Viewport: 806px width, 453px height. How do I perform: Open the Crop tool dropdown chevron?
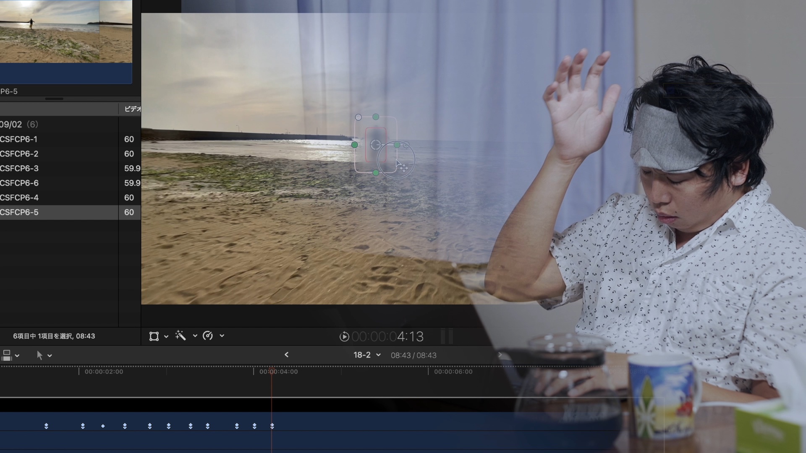click(x=166, y=336)
